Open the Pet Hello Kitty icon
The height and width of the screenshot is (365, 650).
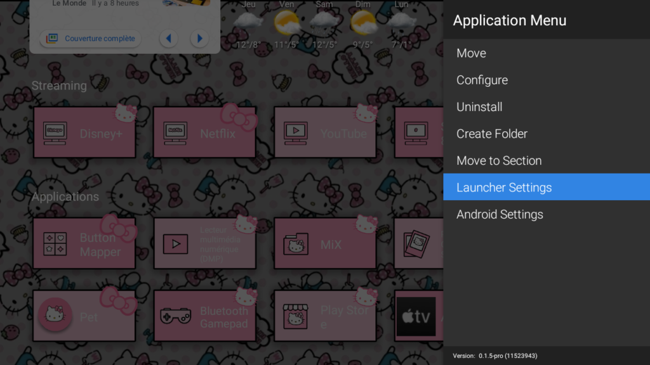point(55,314)
